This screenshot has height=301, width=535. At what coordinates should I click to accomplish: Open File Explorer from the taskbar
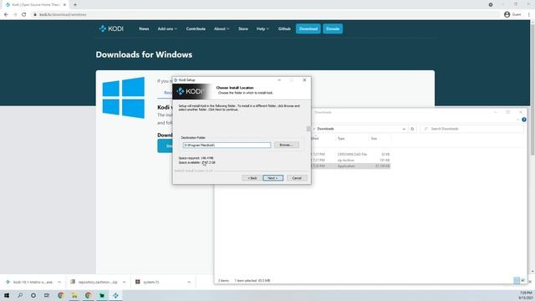(74, 295)
